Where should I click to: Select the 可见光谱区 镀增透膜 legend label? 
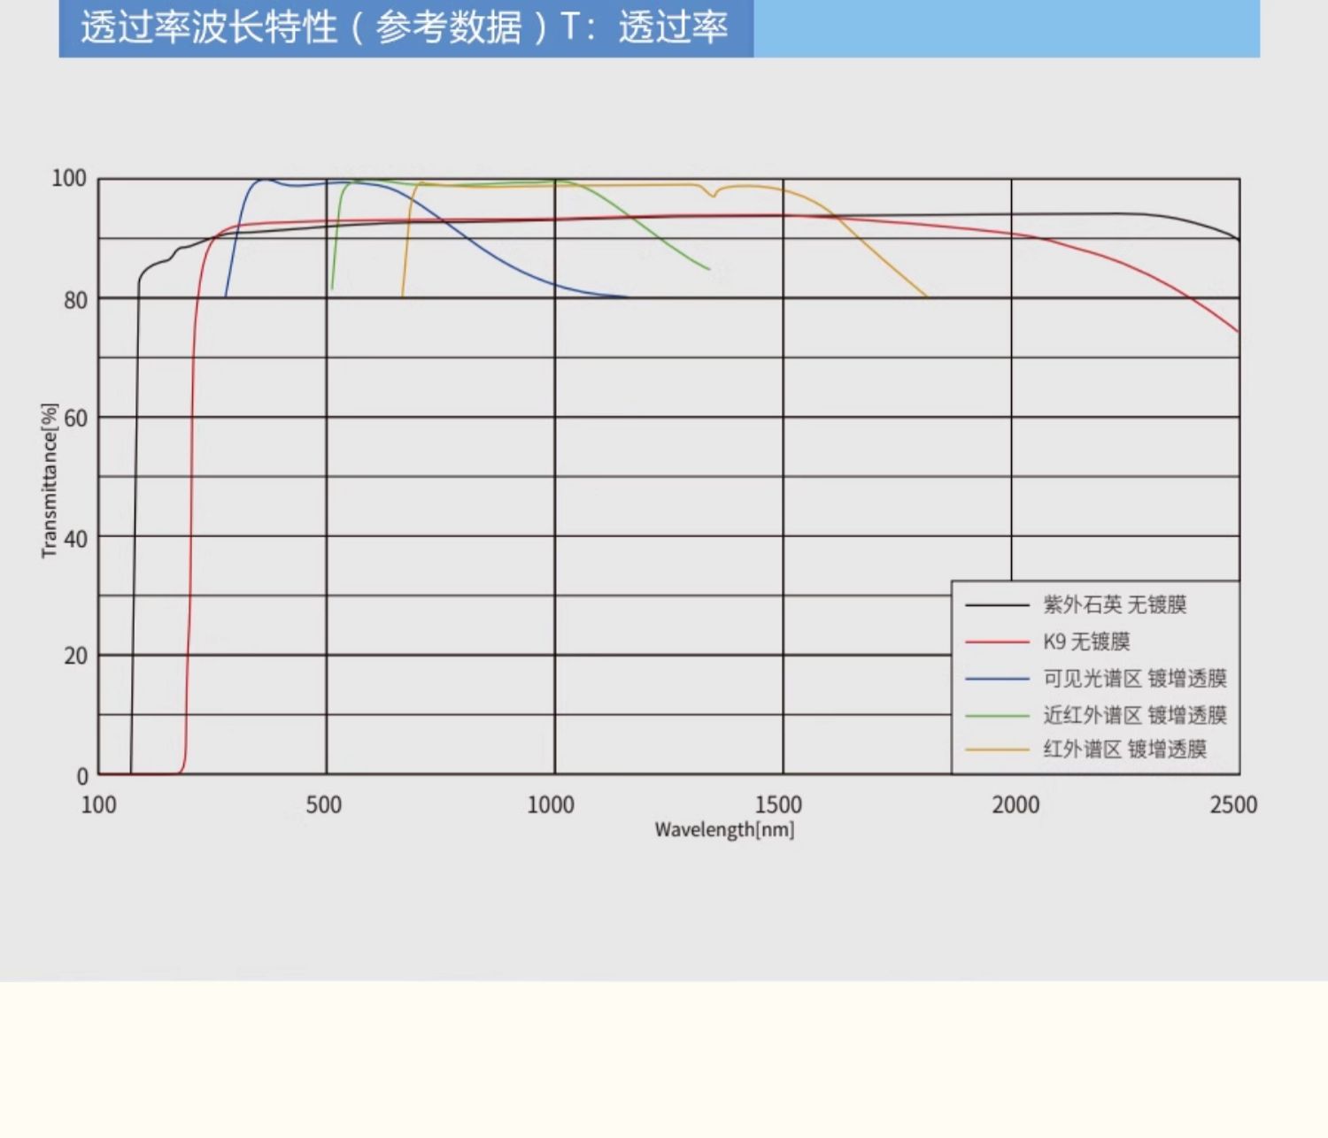pos(1135,679)
